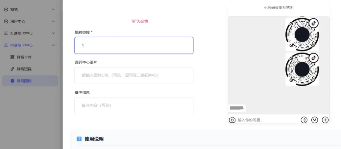Click the 抖音制卡中心 card icon
Screen dimensions: 341x149
point(6,45)
